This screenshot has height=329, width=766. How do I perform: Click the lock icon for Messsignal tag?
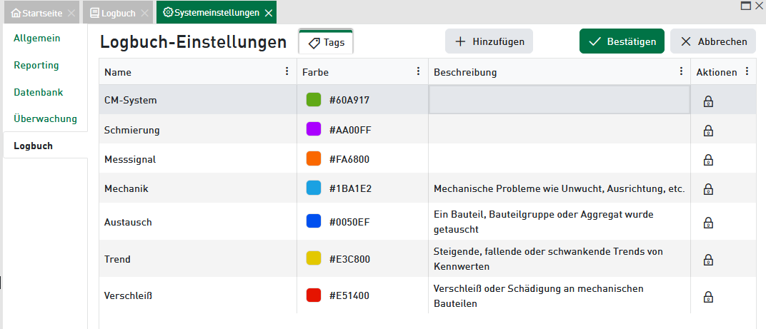(x=708, y=160)
